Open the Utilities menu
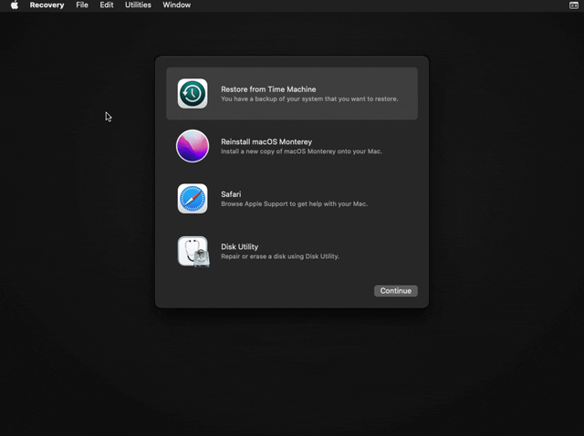 [x=138, y=5]
